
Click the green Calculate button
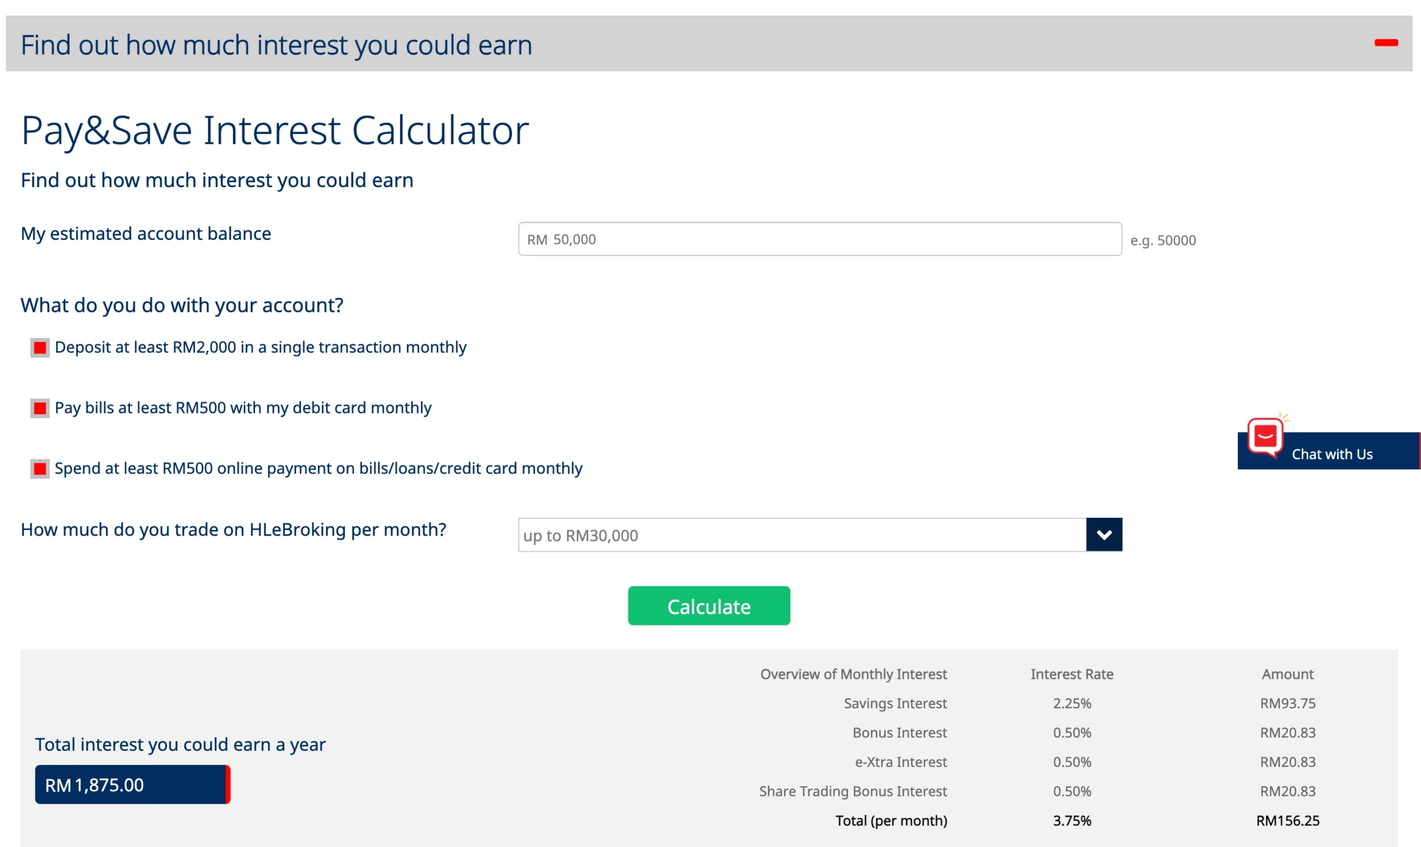(709, 606)
